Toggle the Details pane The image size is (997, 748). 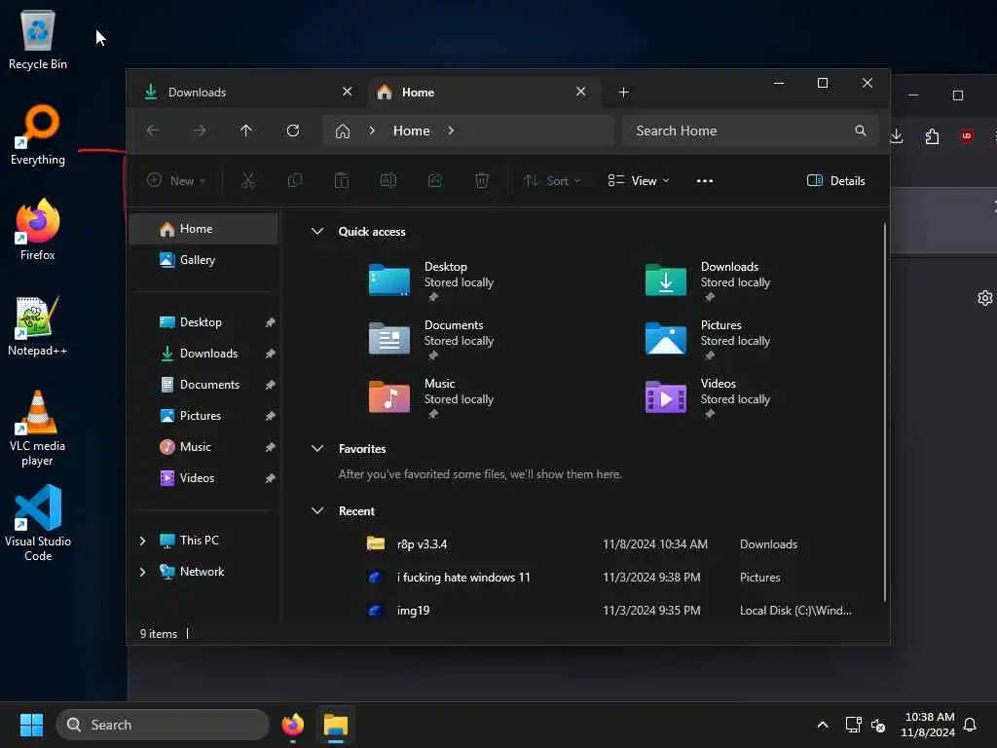pos(835,180)
